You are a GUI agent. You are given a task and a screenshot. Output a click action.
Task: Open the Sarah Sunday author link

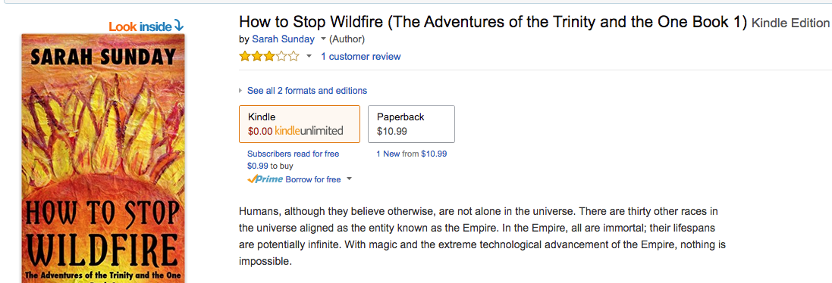(283, 39)
